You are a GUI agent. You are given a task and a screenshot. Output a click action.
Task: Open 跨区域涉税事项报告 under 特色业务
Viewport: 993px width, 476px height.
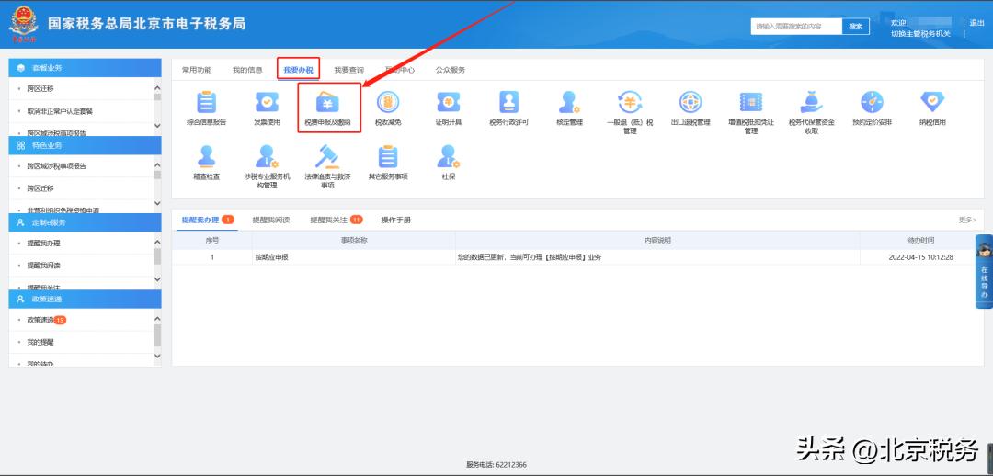tap(56, 165)
